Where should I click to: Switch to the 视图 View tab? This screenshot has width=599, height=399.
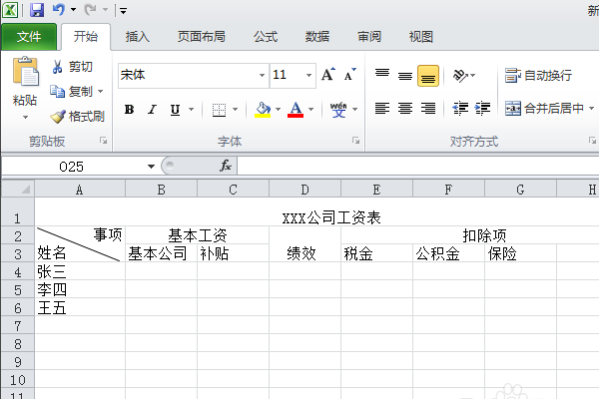[420, 37]
